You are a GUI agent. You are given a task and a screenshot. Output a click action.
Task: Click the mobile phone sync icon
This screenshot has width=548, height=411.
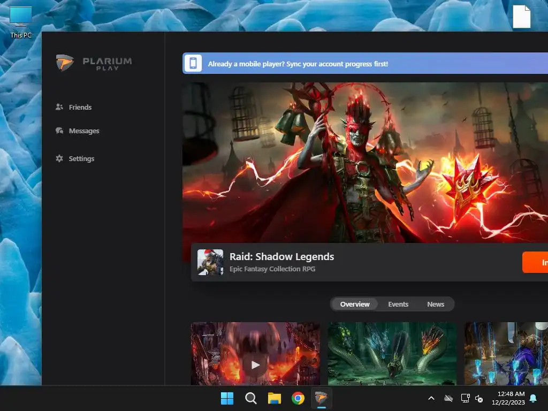pyautogui.click(x=193, y=63)
